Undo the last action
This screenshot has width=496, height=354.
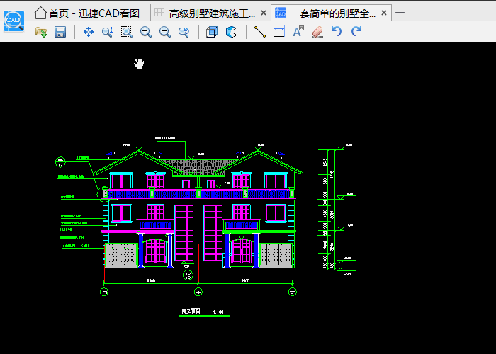click(337, 31)
